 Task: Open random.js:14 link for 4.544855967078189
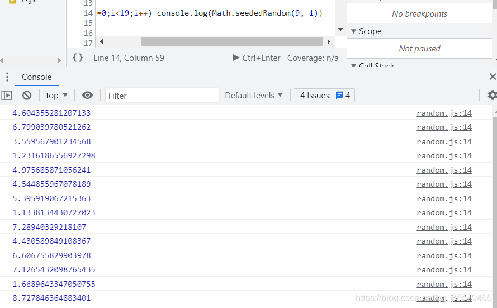pos(444,184)
